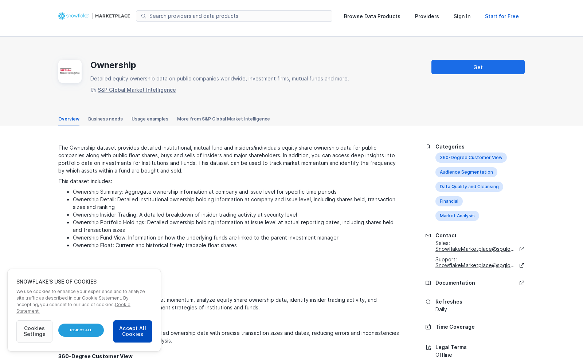
Task: Open the Providers page
Action: pyautogui.click(x=427, y=16)
